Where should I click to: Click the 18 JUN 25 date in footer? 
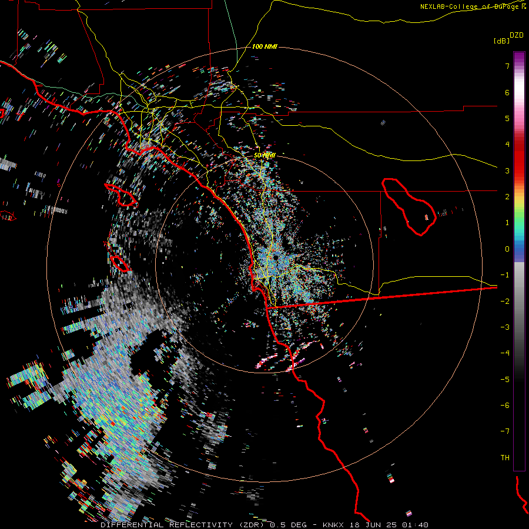(x=372, y=525)
